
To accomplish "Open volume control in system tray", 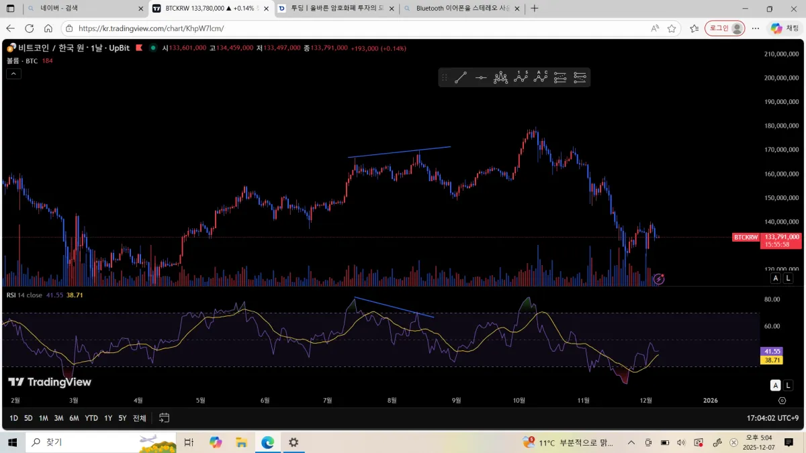I will pyautogui.click(x=682, y=442).
